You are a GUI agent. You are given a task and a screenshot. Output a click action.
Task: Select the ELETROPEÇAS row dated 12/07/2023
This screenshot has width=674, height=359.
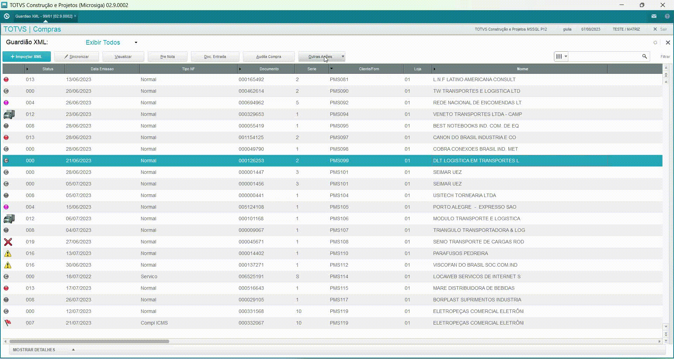(x=332, y=311)
